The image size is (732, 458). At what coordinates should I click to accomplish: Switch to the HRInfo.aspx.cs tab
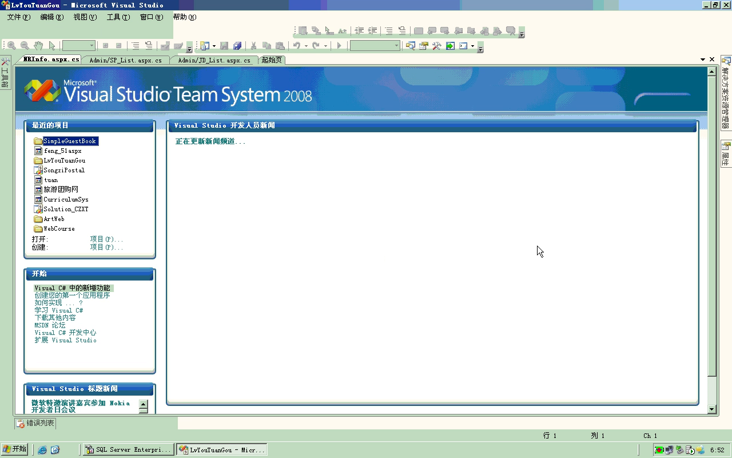50,60
